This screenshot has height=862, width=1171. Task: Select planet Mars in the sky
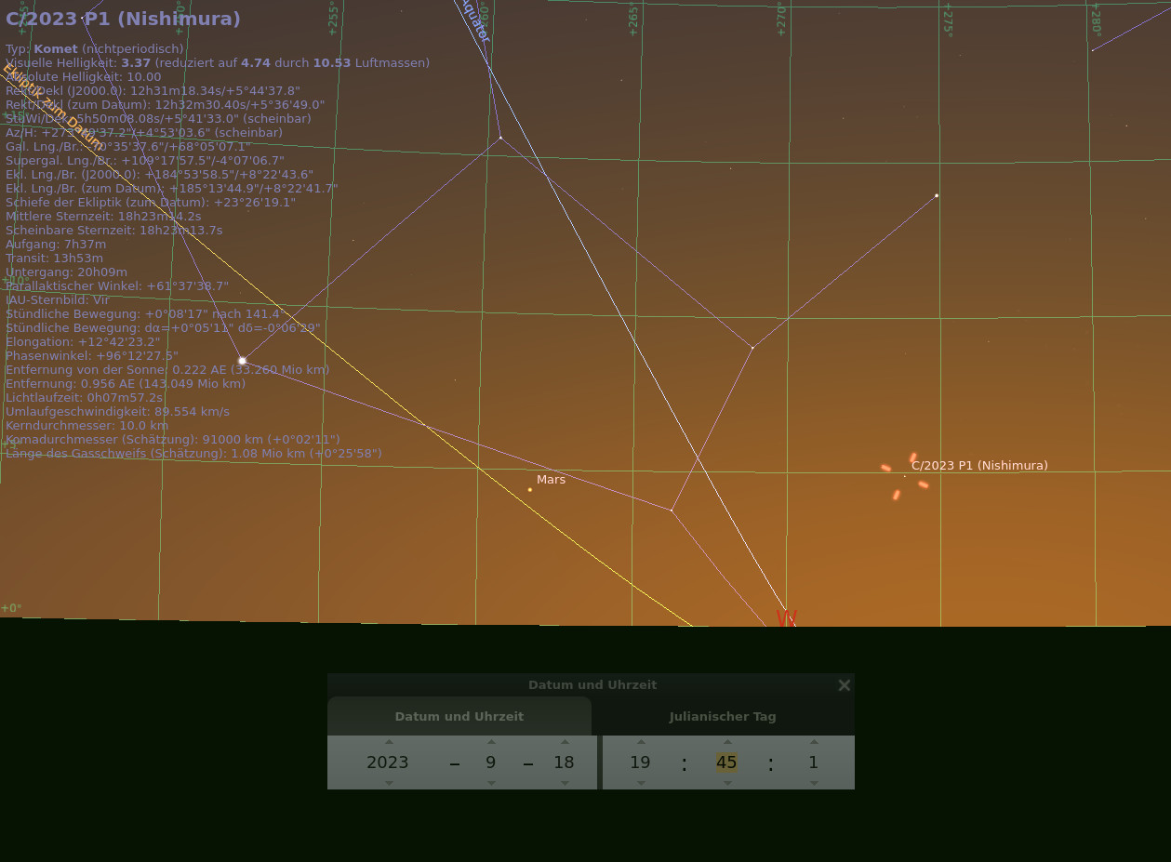(x=530, y=489)
